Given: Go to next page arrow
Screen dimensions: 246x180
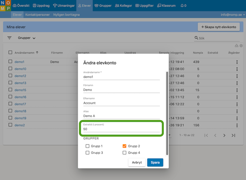Looking at the screenshot, I should [224, 135].
